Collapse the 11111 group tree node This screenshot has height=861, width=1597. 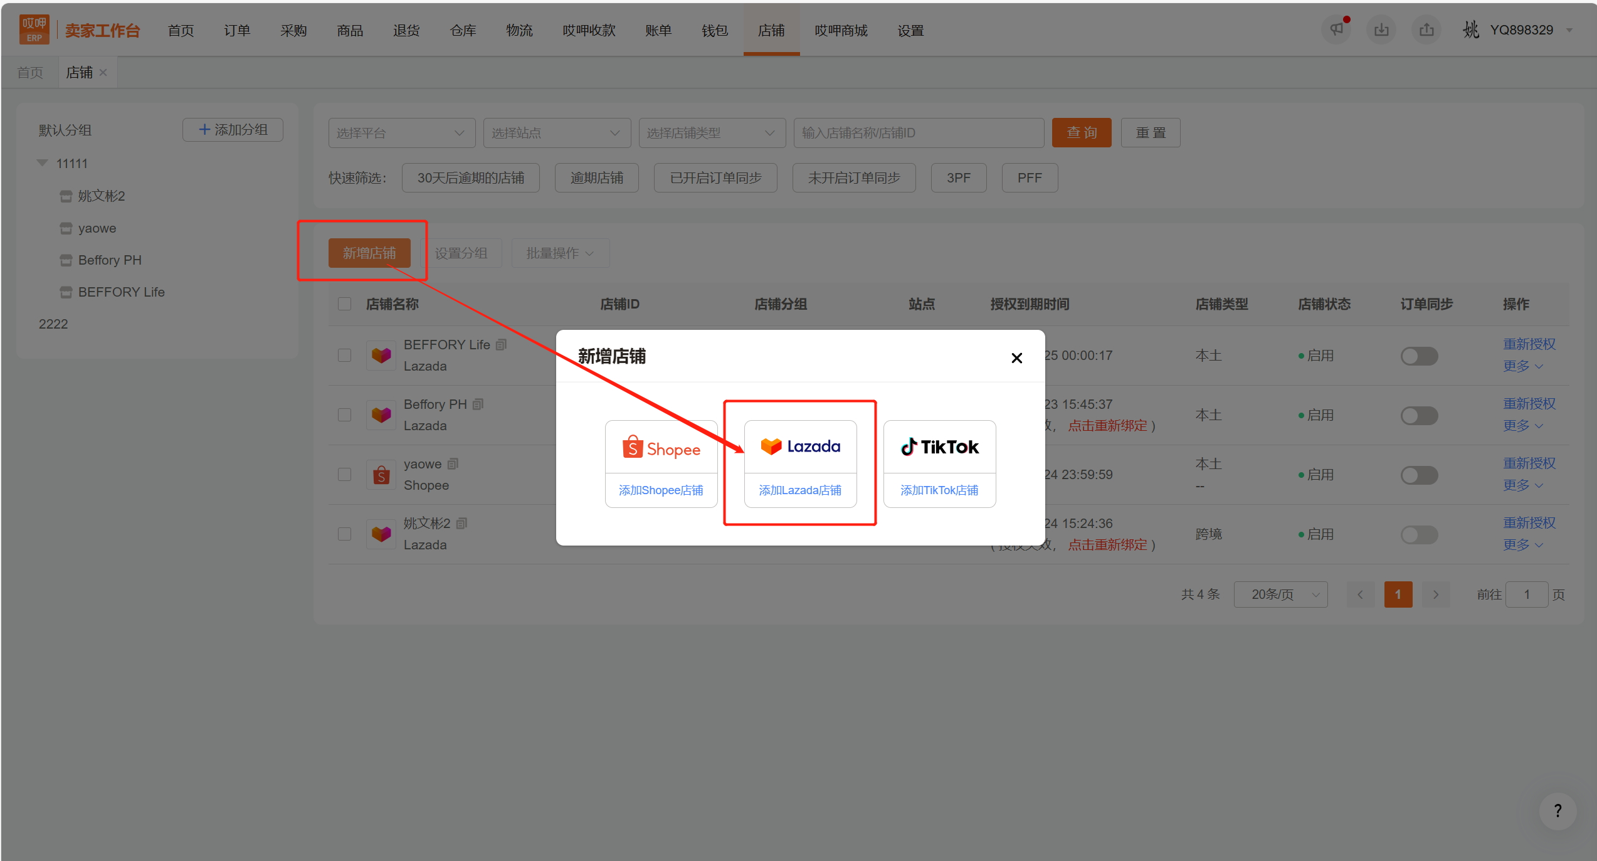pos(43,163)
